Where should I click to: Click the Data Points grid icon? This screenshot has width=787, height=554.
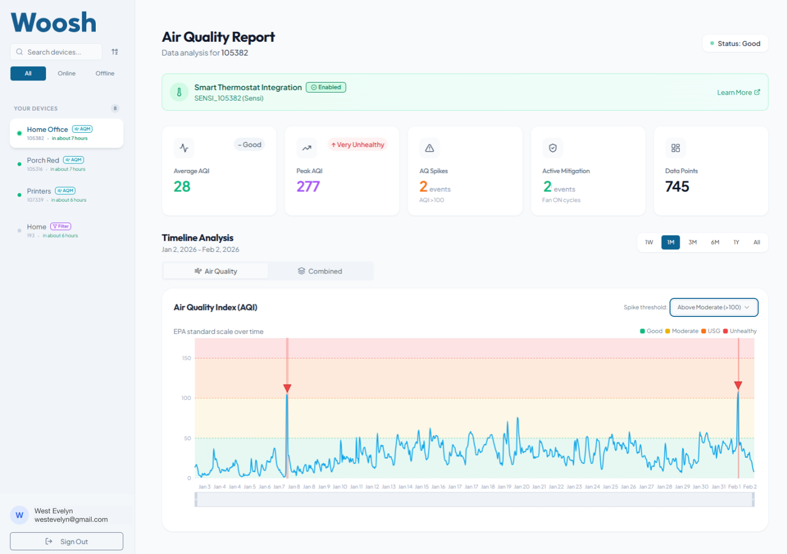675,148
